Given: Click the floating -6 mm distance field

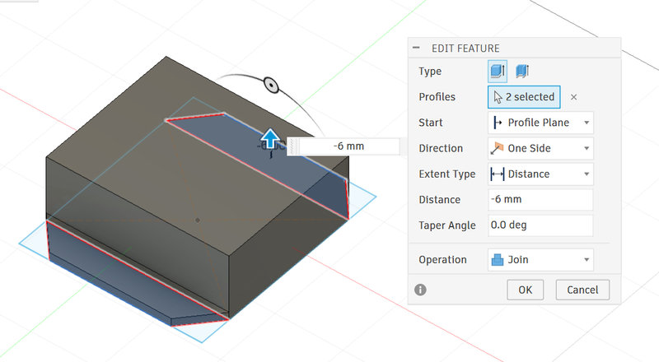Looking at the screenshot, I should coord(348,146).
